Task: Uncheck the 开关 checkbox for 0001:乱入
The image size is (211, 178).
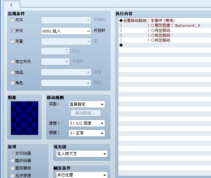Action: coord(12,31)
